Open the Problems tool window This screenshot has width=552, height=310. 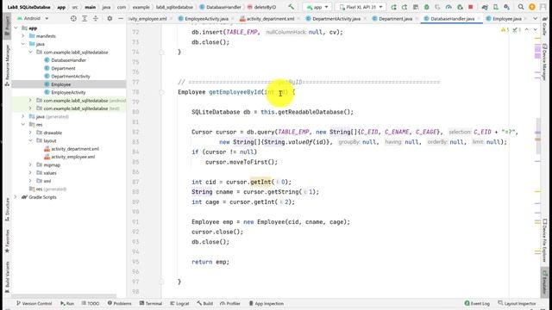[119, 303]
